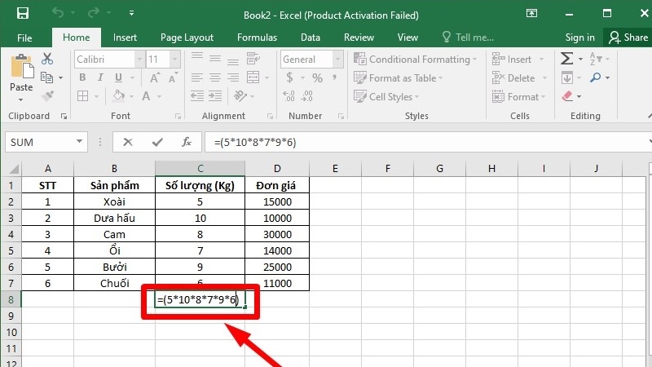Click the Insert Function fx icon
652x367 pixels.
tap(187, 142)
